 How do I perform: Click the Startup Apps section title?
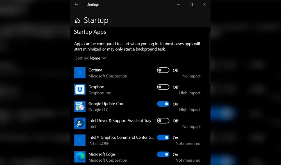point(90,32)
